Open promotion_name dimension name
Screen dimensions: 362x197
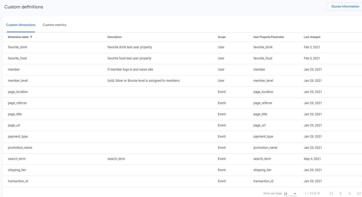pos(20,148)
